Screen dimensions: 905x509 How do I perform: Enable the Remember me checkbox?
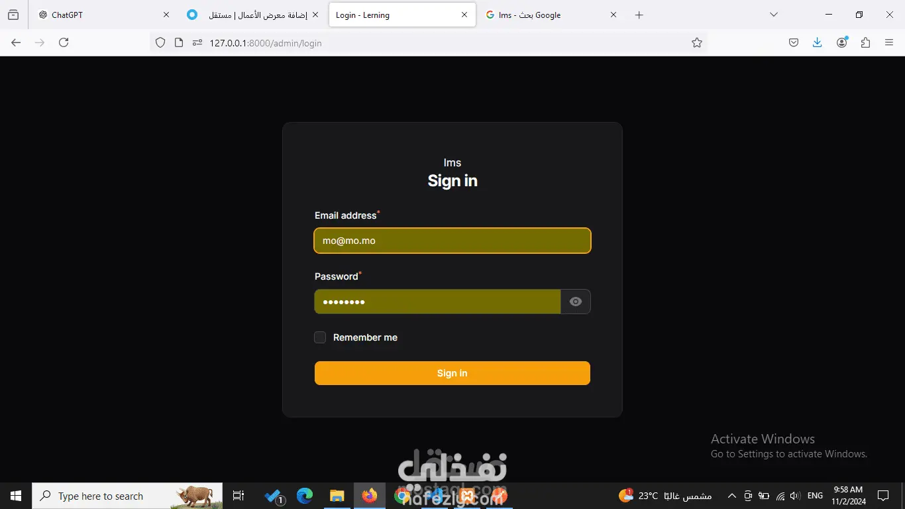tap(320, 337)
